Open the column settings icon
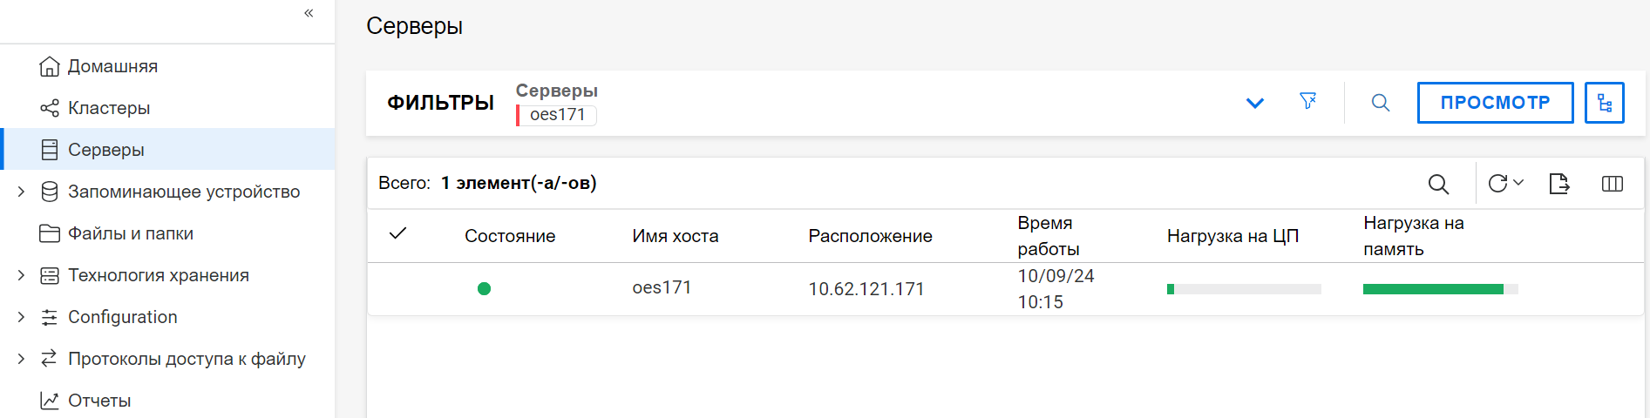 pyautogui.click(x=1613, y=184)
